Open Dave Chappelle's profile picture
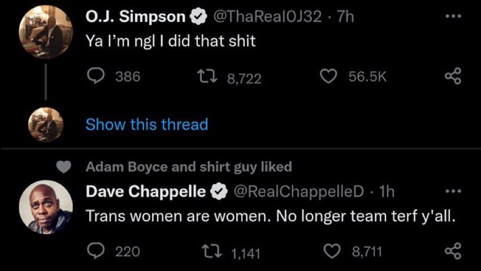The width and height of the screenshot is (481, 271). pos(45,207)
